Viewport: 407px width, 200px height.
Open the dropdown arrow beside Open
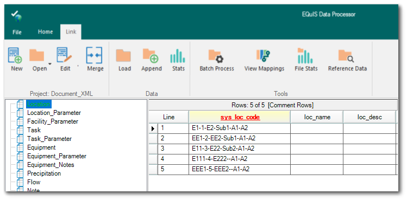pyautogui.click(x=50, y=64)
